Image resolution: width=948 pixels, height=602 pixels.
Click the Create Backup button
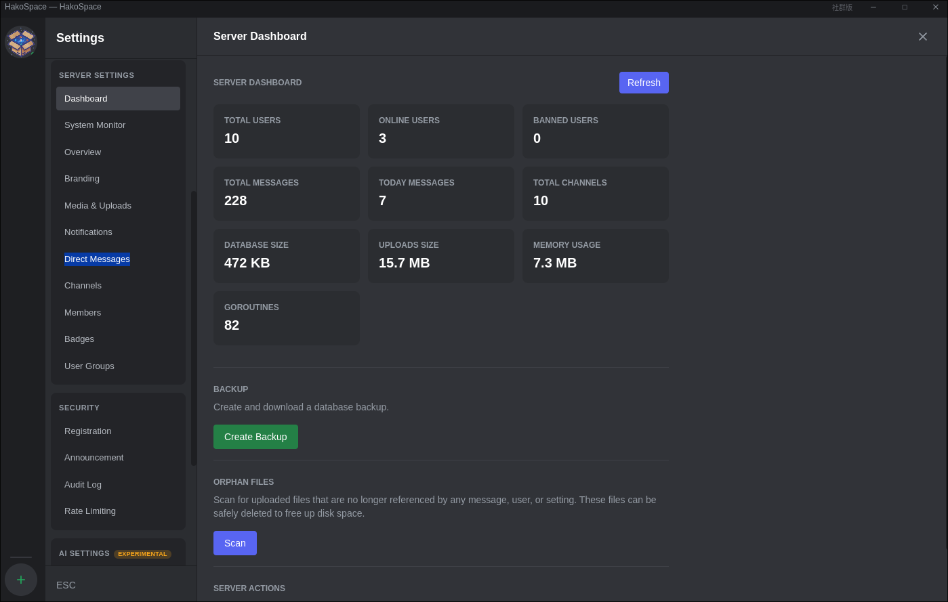[x=255, y=437]
